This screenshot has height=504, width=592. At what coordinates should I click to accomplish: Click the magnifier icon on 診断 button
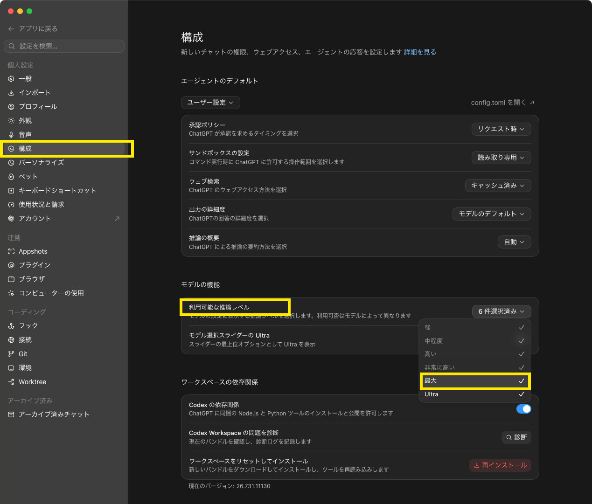[x=509, y=437]
